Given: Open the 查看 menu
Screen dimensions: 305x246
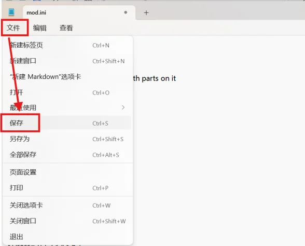Looking at the screenshot, I should click(66, 28).
